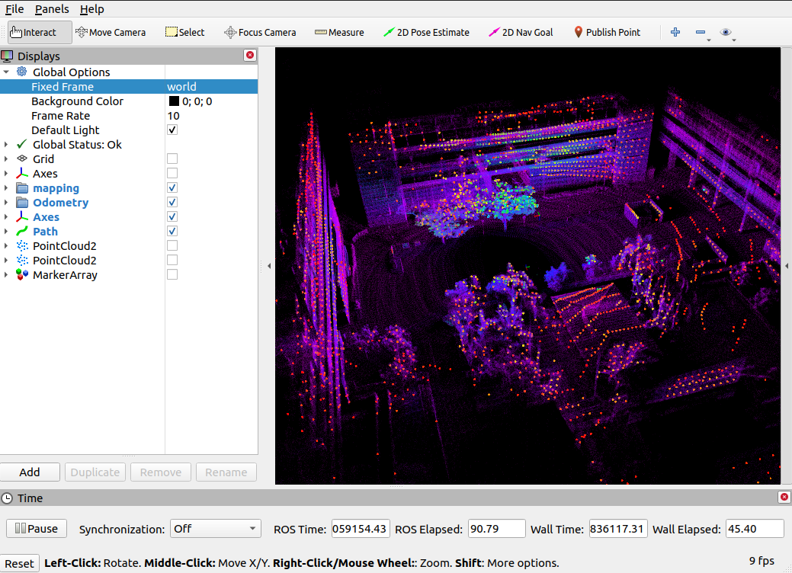Select the 2D Pose Estimate tool
792x573 pixels.
tap(426, 32)
